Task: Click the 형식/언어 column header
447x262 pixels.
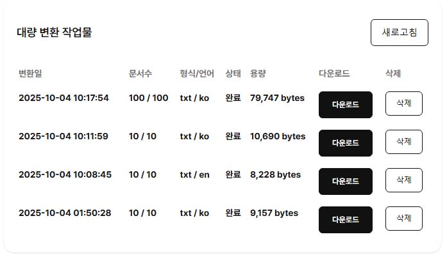Action: (197, 73)
